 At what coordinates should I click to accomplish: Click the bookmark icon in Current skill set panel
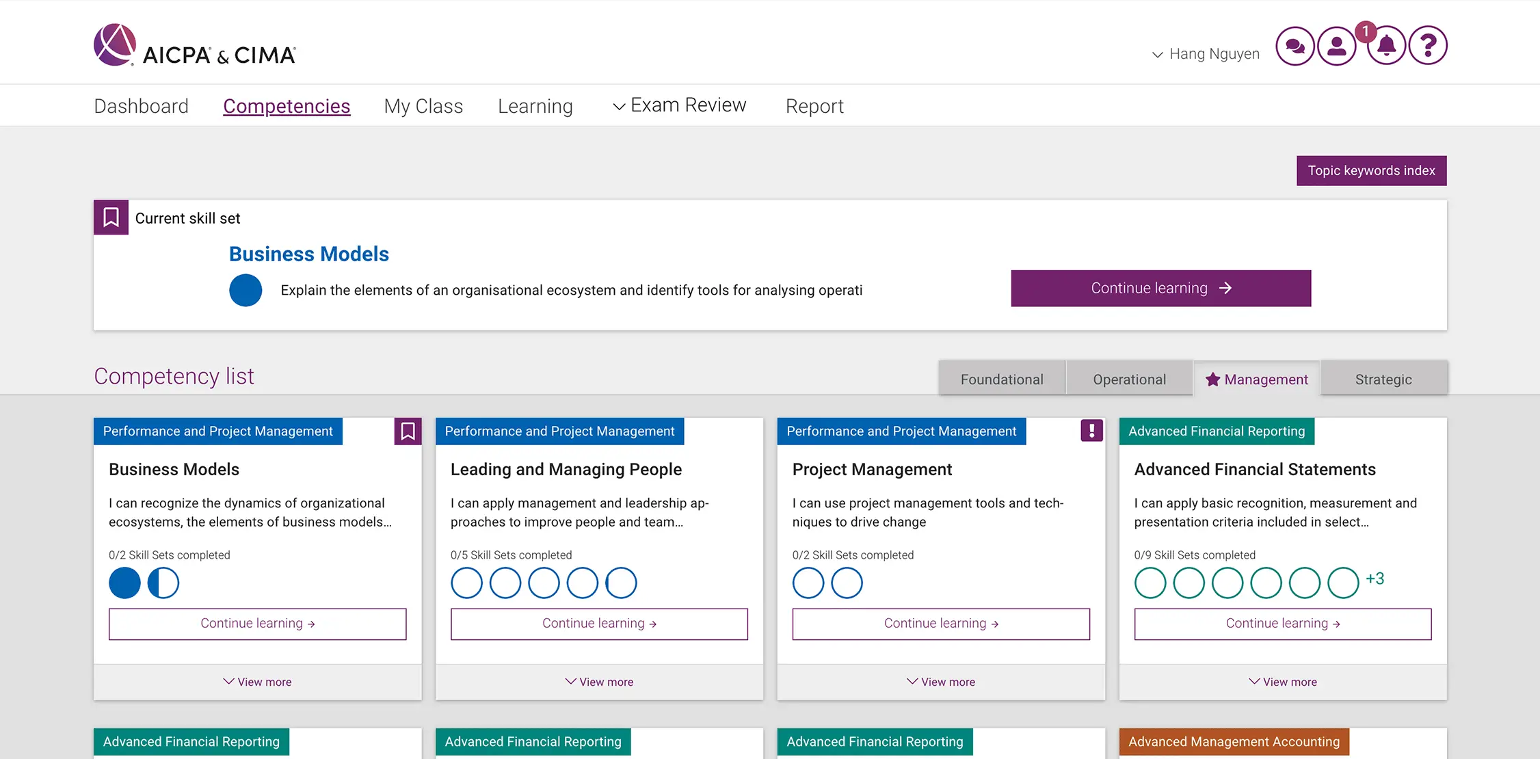pos(110,217)
